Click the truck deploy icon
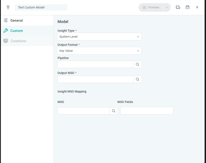Image resolution: width=206 pixels, height=163 pixels. (x=178, y=7)
